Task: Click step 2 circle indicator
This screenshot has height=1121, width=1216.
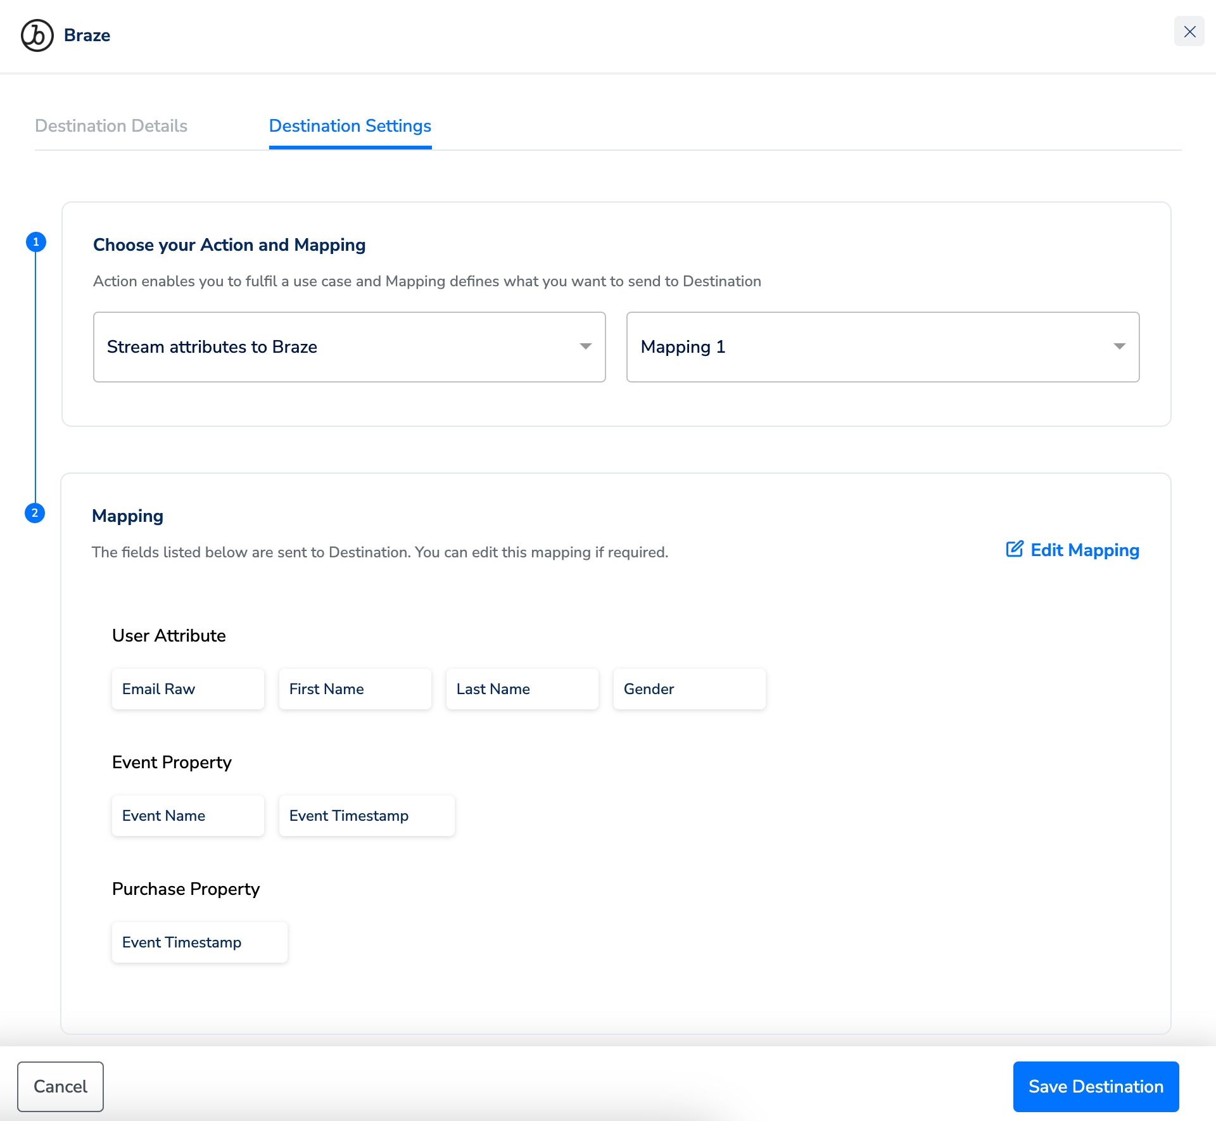Action: coord(35,513)
